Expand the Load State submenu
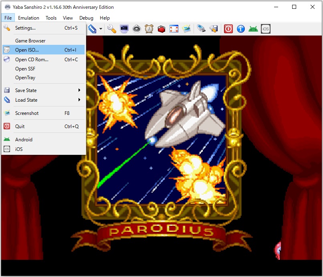This screenshot has width=323, height=277. pos(43,100)
